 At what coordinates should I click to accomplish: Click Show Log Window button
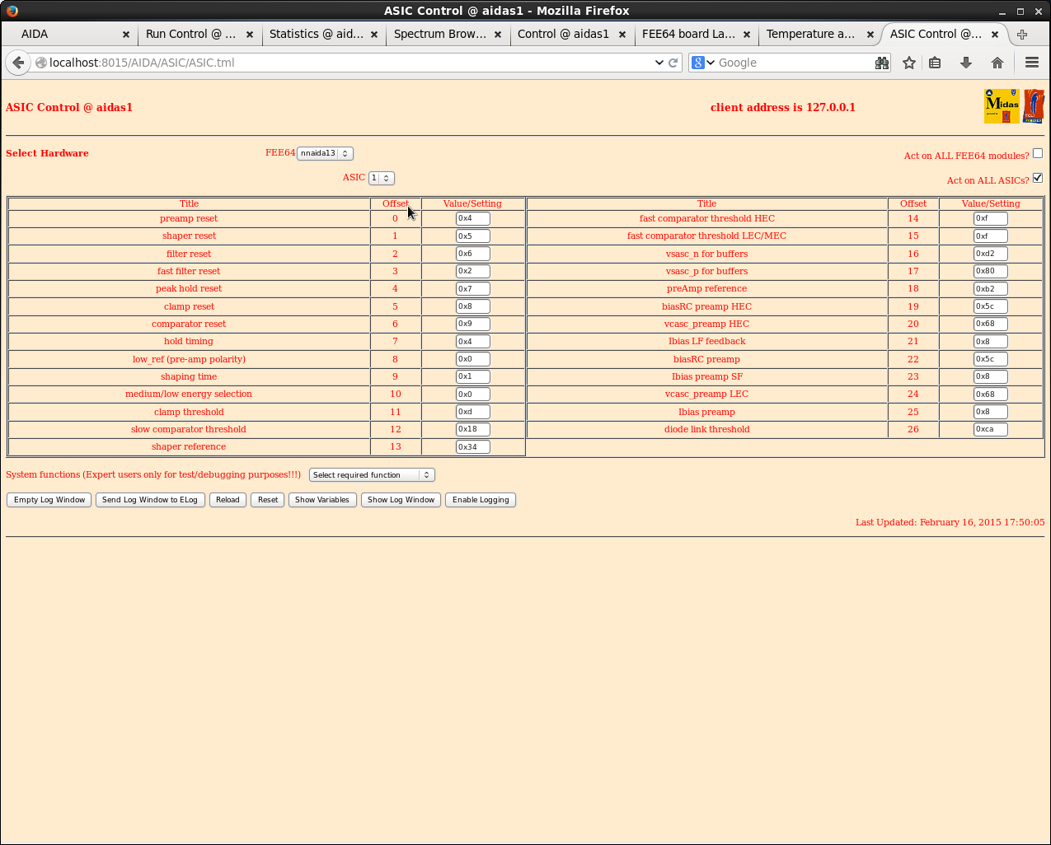click(401, 500)
